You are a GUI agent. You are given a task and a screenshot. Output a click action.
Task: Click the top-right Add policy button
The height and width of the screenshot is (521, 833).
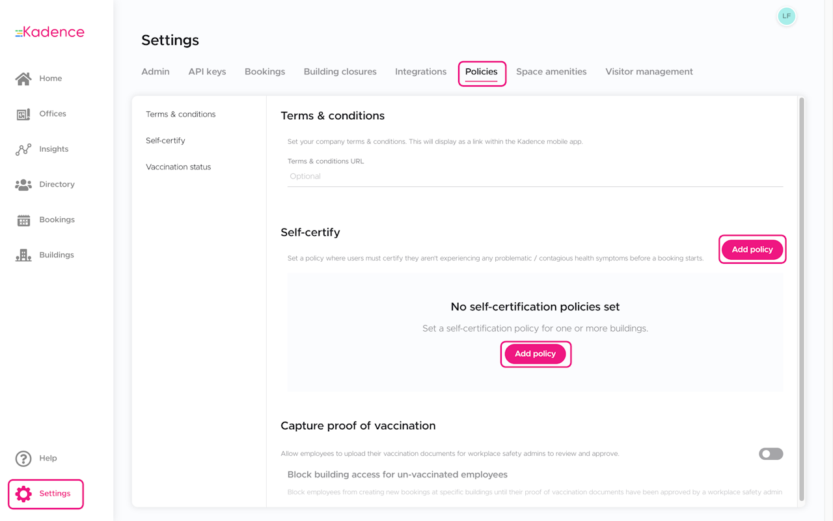(752, 249)
